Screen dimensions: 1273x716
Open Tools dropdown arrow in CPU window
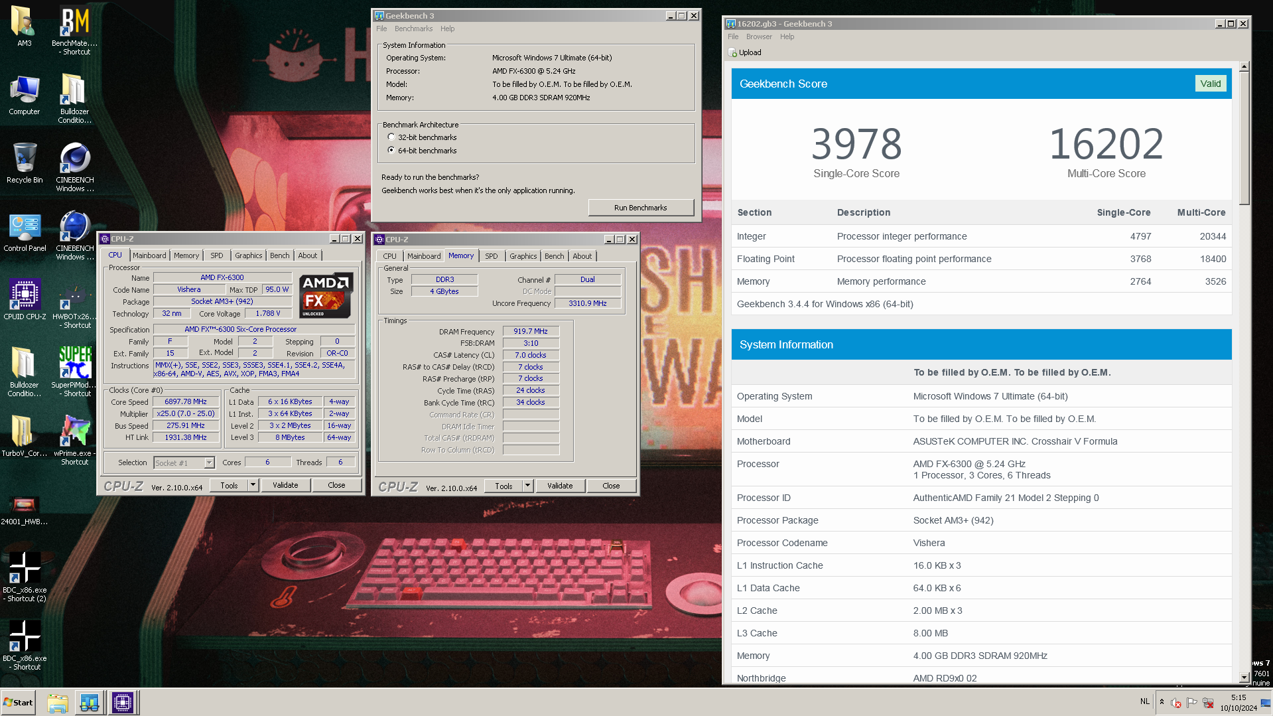tap(253, 485)
